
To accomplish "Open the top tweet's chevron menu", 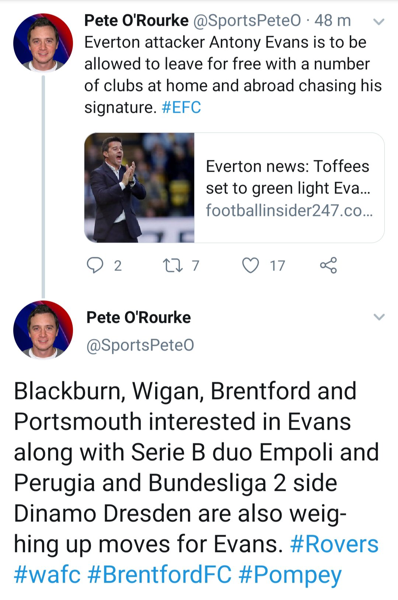I will point(379,22).
